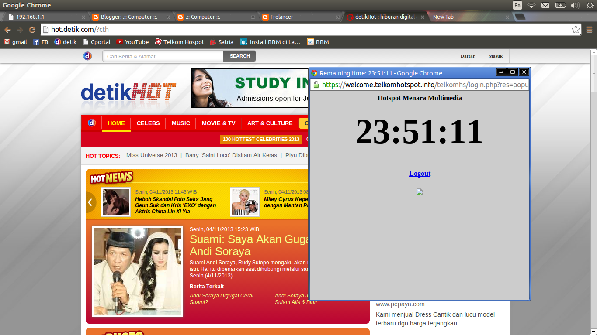The image size is (597, 335).
Task: Open the Cportal bookmark
Action: click(97, 42)
